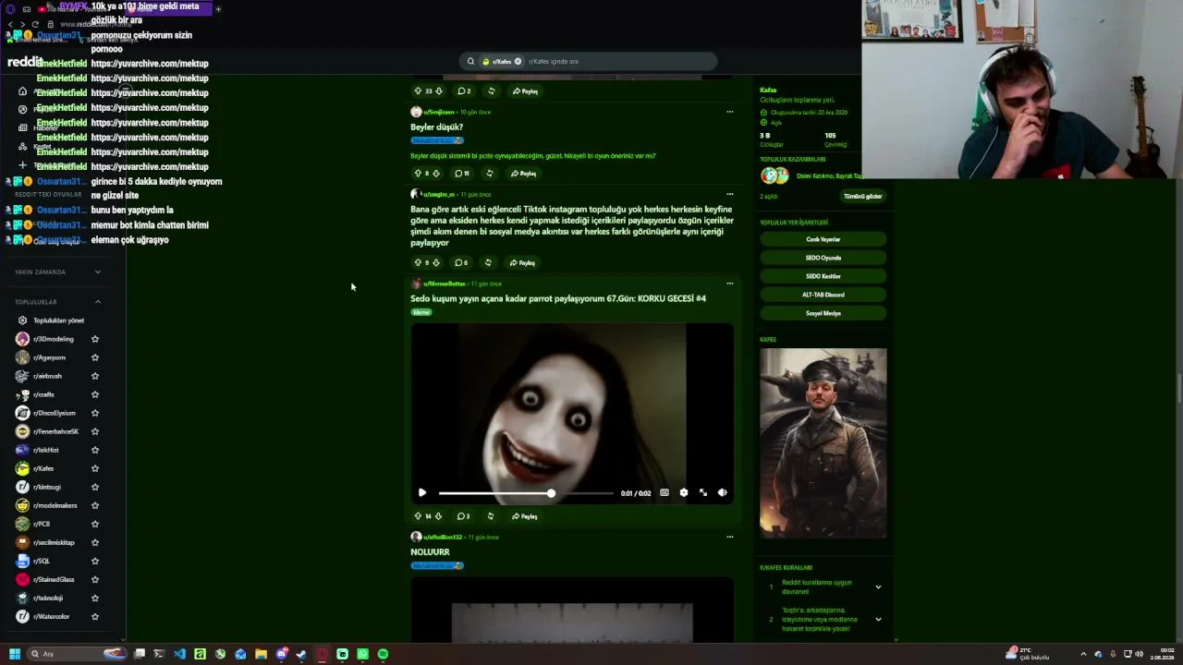Upvote the Tiktok instagram text post

418,263
